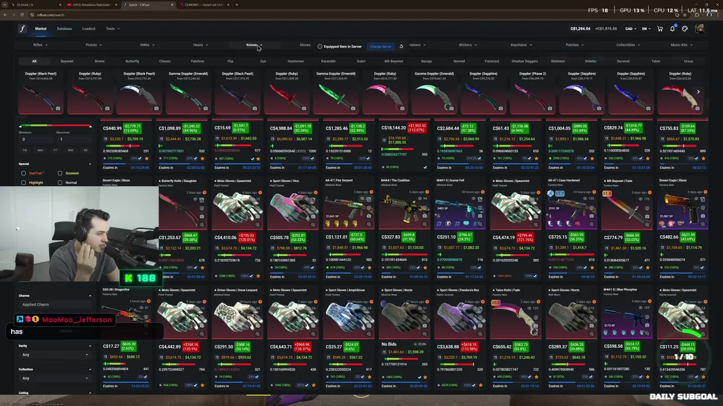Screen dimensions: 723x406
Task: Open the theme palette icon
Action: (685, 29)
